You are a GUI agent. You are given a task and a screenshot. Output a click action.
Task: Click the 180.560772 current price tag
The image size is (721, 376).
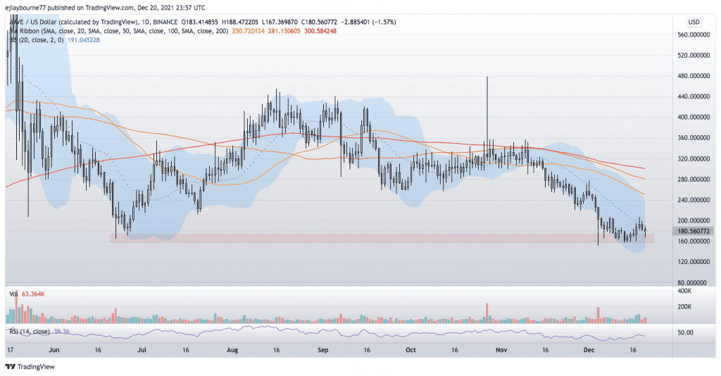(x=693, y=231)
